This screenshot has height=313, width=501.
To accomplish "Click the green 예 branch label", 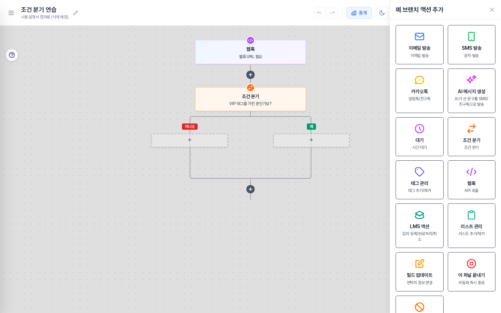I will pos(311,127).
